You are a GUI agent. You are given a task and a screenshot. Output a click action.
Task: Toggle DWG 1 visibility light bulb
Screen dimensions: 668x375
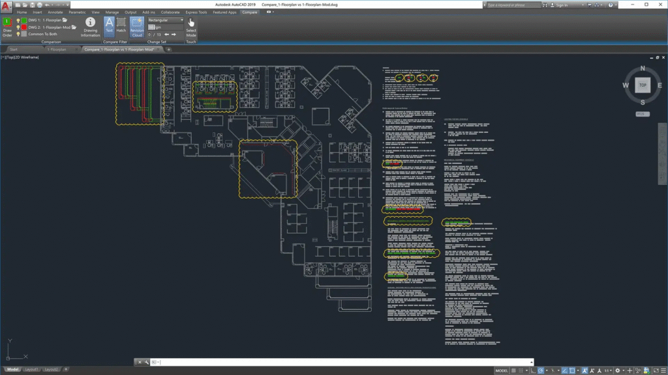point(18,20)
